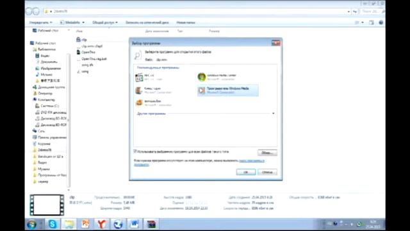The image size is (410, 231).
Task: Open the Documents library in tree
Action: [47, 62]
